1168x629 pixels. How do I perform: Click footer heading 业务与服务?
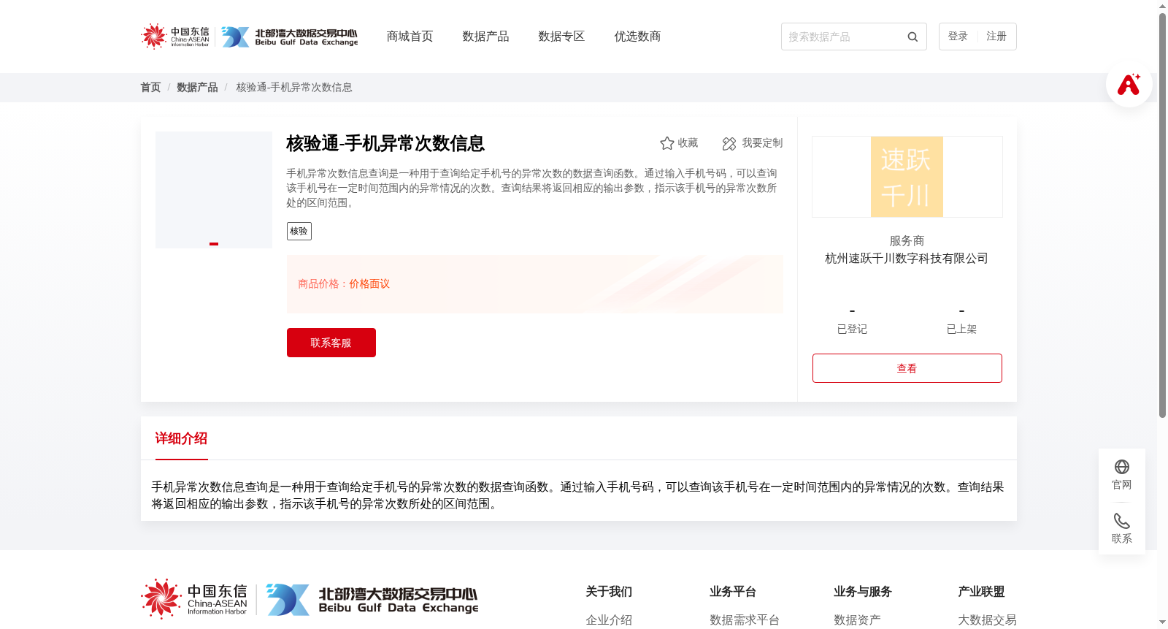pyautogui.click(x=863, y=592)
